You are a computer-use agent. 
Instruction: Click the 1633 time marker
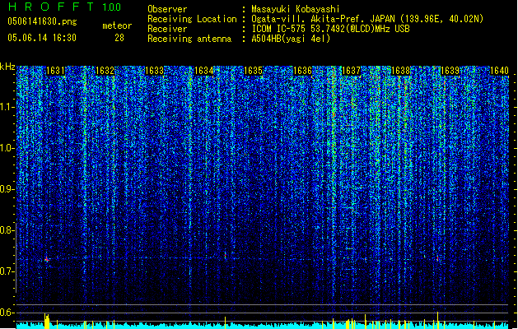coord(154,71)
